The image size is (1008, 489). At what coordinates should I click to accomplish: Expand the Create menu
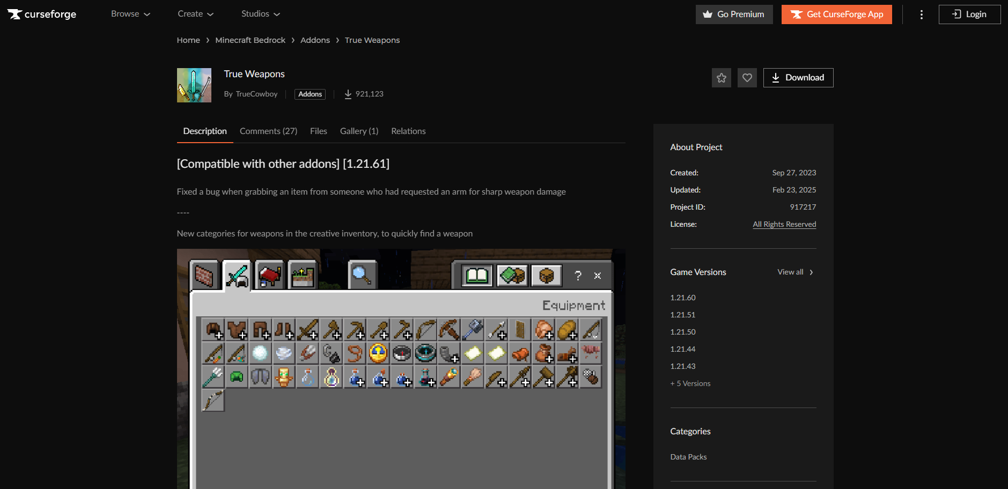click(195, 14)
